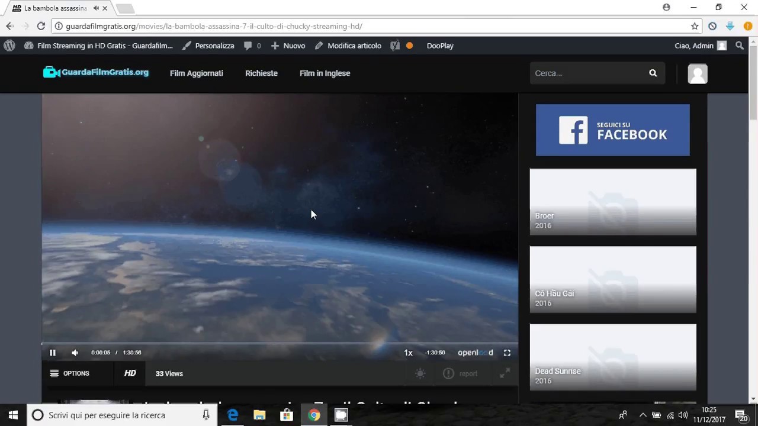Toggle the lights-off sun icon

[x=420, y=373]
